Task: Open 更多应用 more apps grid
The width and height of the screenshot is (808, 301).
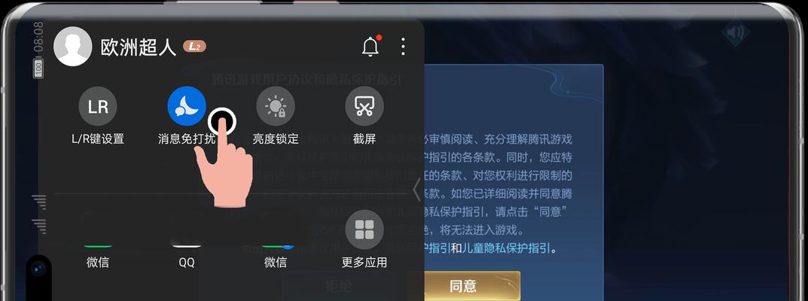Action: click(x=364, y=229)
